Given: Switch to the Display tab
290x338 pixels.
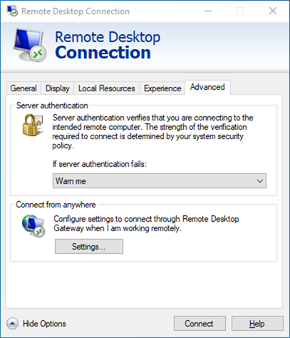Looking at the screenshot, I should 58,88.
